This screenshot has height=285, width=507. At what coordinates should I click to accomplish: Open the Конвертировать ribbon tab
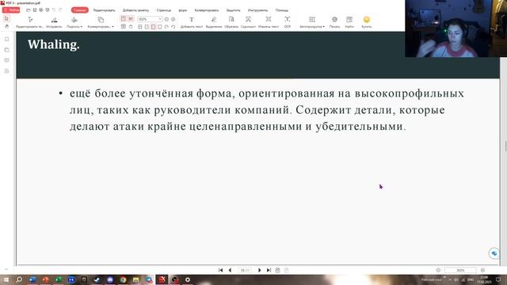click(206, 10)
